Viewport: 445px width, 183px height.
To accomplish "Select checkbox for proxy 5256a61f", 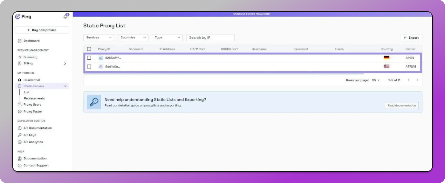I will click(89, 58).
